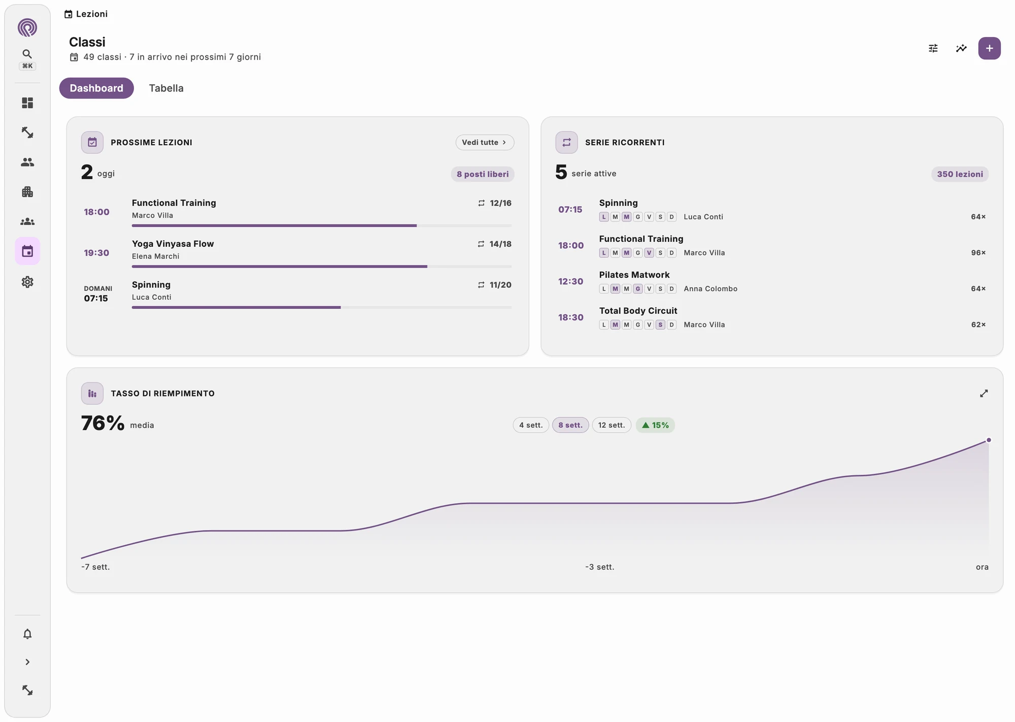
Task: Select the 8 sett. range chip
Action: click(x=570, y=425)
